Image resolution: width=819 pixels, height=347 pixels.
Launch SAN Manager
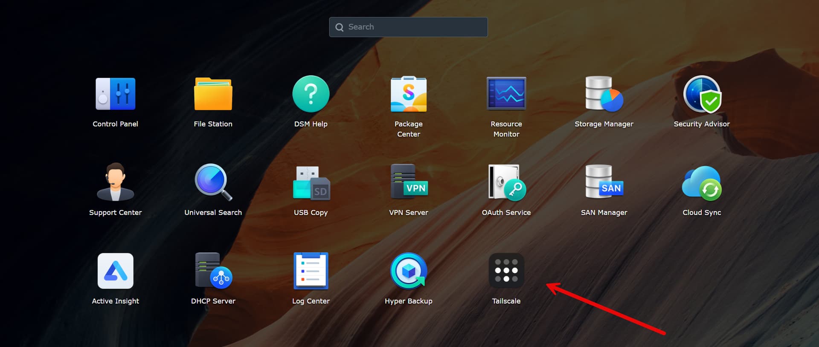604,182
